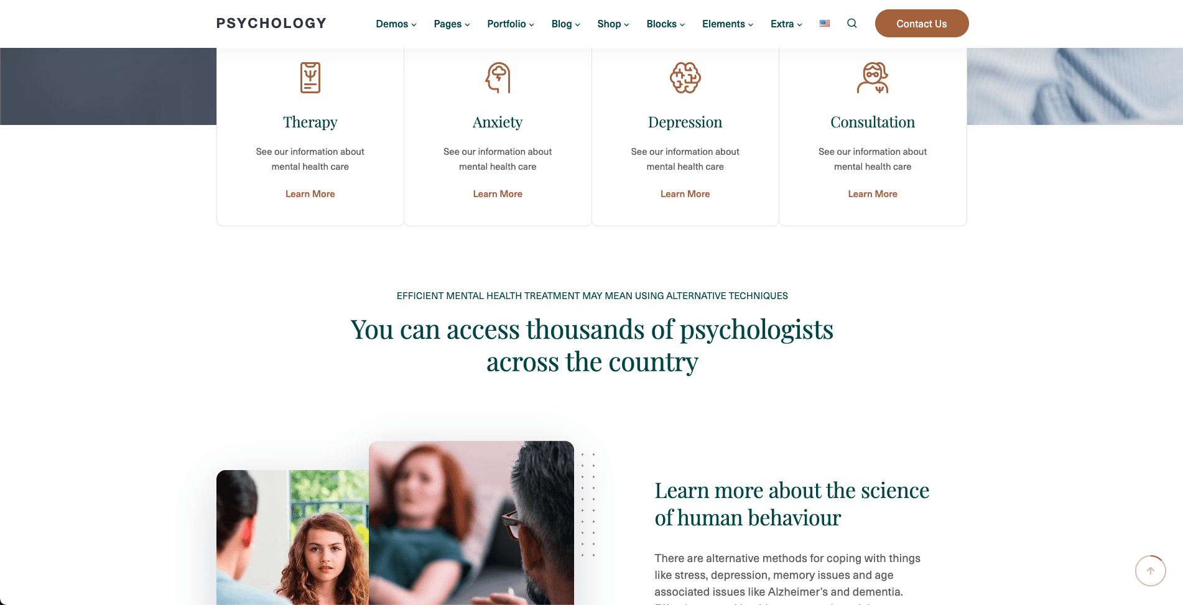This screenshot has width=1183, height=605.
Task: Click Learn More under Therapy
Action: point(310,194)
